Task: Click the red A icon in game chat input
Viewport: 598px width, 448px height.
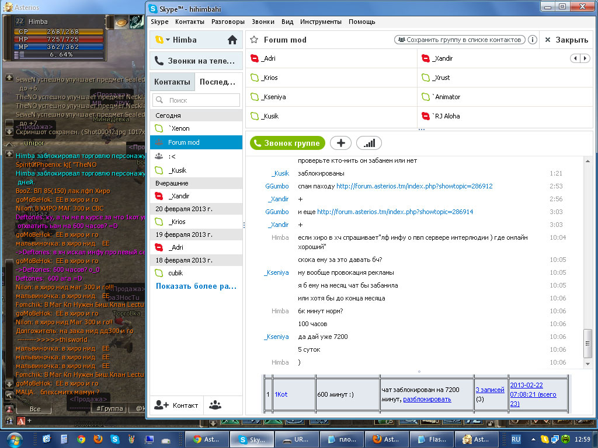Action: pos(21,421)
